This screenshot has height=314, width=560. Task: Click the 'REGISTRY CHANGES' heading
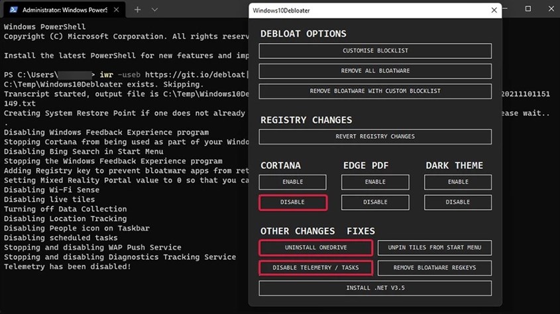click(x=306, y=121)
